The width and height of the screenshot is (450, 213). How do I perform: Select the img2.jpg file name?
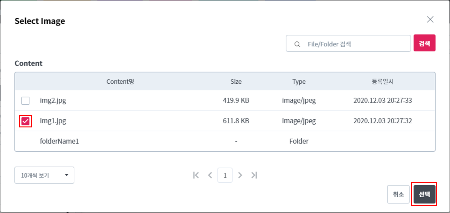(53, 101)
